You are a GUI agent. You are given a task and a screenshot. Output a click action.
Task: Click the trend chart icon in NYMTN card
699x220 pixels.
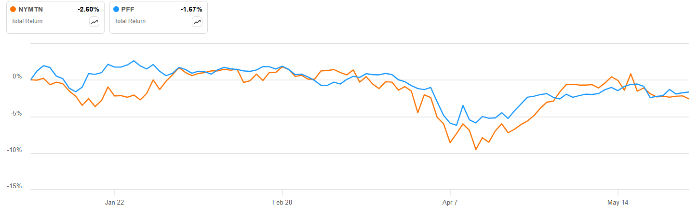pyautogui.click(x=94, y=22)
